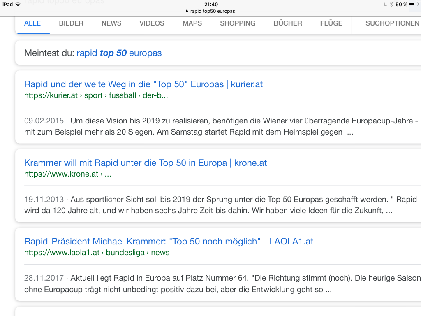The width and height of the screenshot is (421, 316).
Task: Select the ALLE search tab
Action: [32, 23]
